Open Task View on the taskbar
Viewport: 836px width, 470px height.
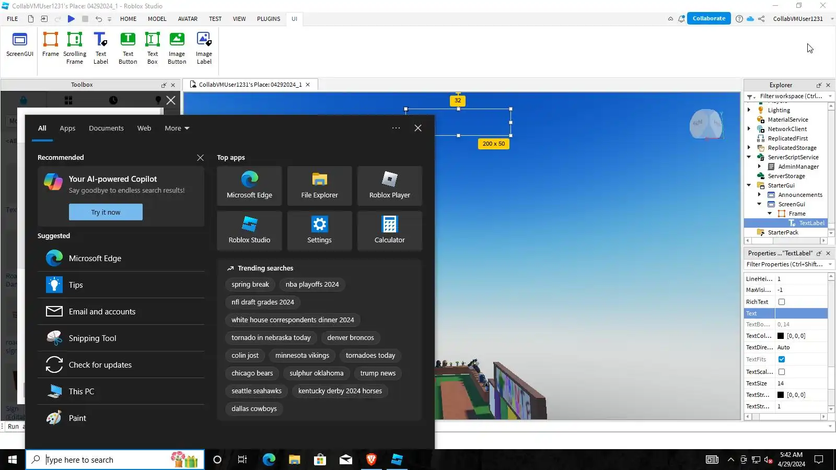242,460
